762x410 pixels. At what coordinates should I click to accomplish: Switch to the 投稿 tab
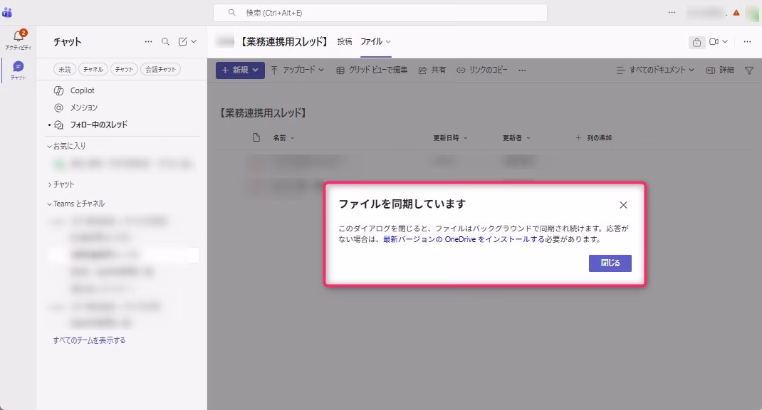tap(345, 42)
